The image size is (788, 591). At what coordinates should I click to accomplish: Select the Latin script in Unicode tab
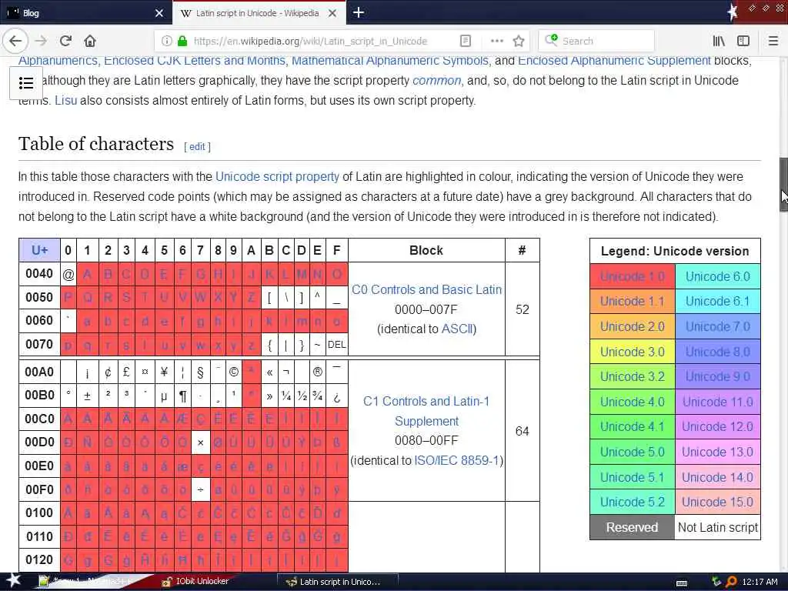point(259,13)
